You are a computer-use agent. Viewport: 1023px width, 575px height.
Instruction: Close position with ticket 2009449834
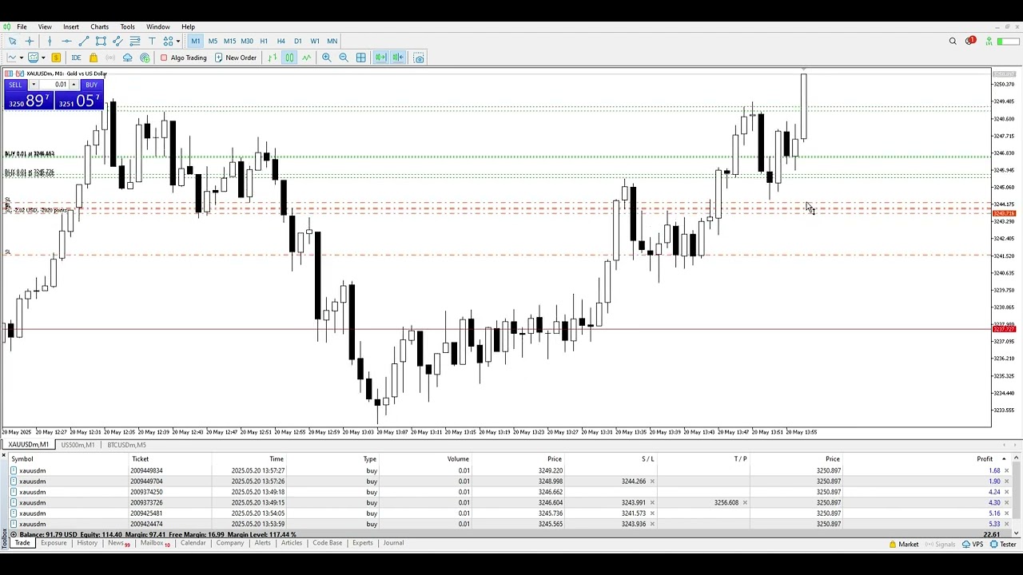tap(1006, 470)
